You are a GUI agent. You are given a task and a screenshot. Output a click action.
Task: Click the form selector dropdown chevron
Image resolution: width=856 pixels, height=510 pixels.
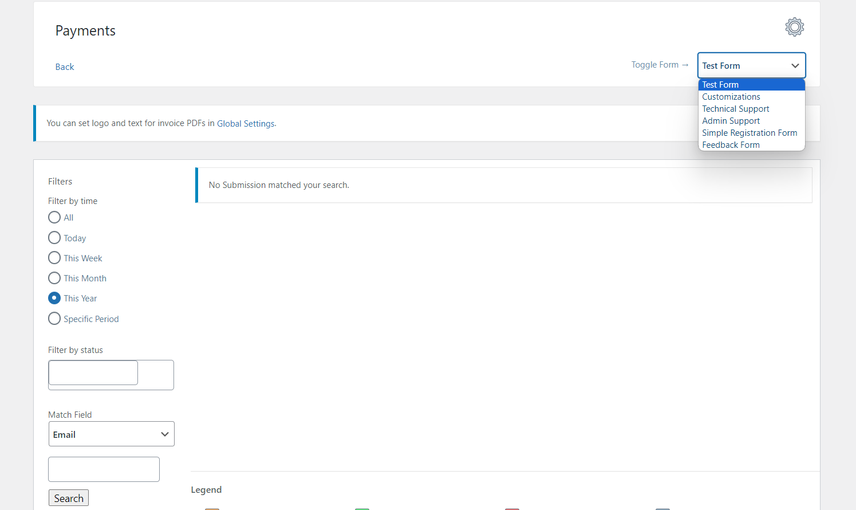[x=795, y=65]
